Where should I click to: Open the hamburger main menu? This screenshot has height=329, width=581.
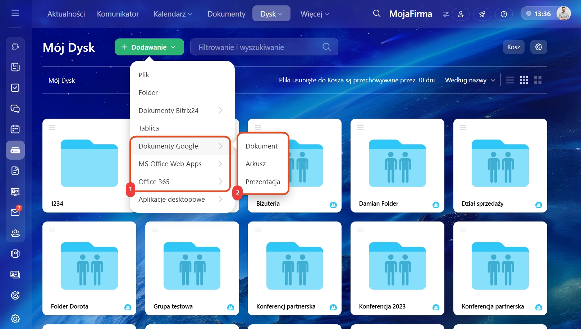click(15, 13)
